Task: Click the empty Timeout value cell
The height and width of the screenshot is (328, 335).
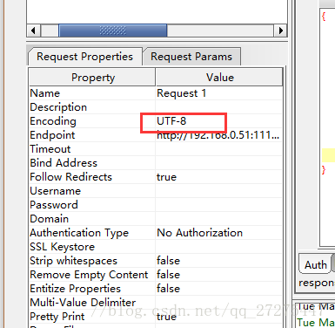Action: coord(218,149)
